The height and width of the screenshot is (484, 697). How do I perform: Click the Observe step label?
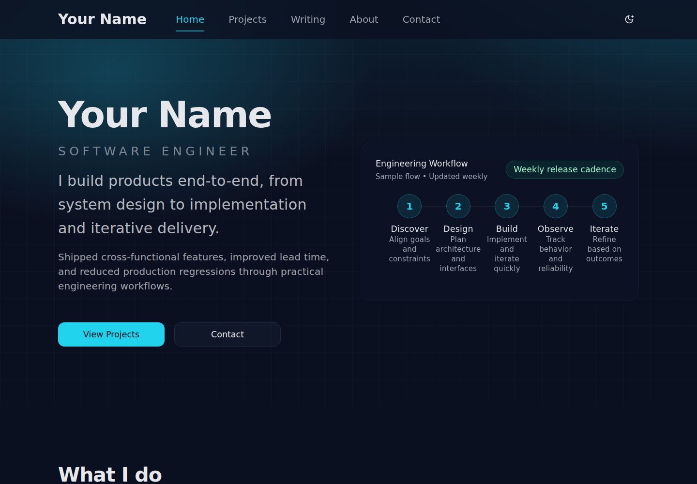tap(556, 229)
